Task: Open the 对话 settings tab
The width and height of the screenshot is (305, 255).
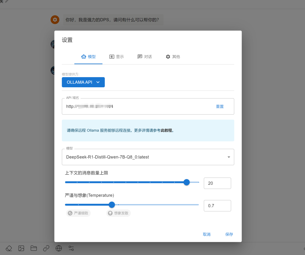Action: tap(144, 57)
